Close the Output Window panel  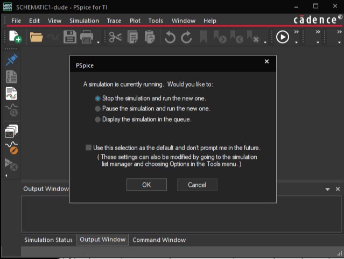[338, 189]
